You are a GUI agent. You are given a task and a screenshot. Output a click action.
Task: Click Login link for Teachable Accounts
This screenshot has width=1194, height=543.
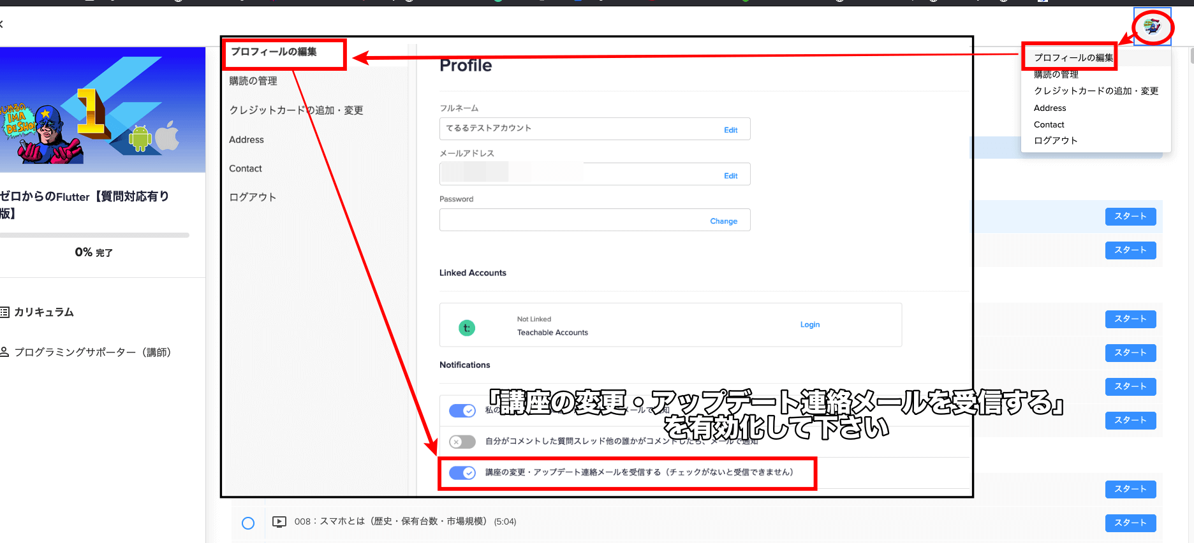810,324
